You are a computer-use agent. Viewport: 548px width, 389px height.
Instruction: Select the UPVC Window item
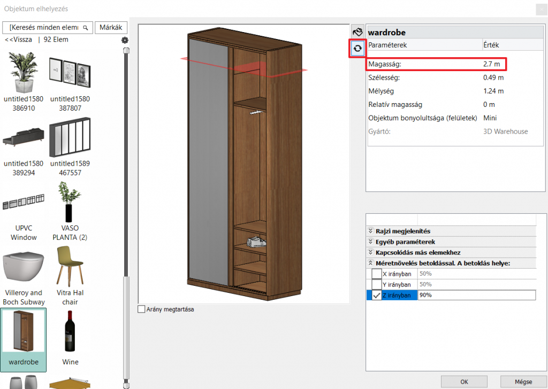(x=24, y=211)
